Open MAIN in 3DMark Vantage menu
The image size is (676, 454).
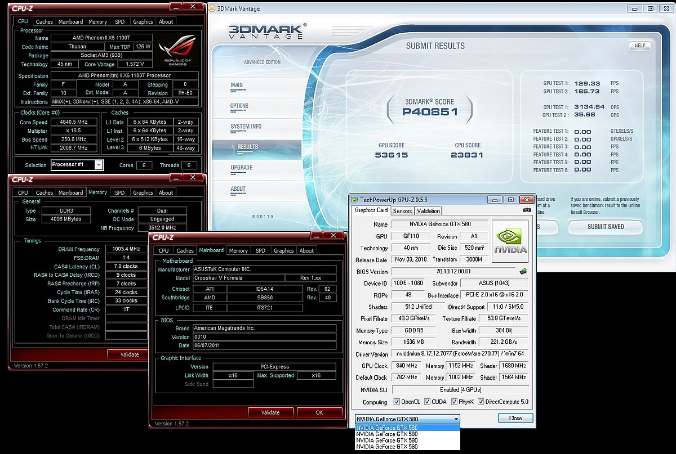(x=237, y=85)
